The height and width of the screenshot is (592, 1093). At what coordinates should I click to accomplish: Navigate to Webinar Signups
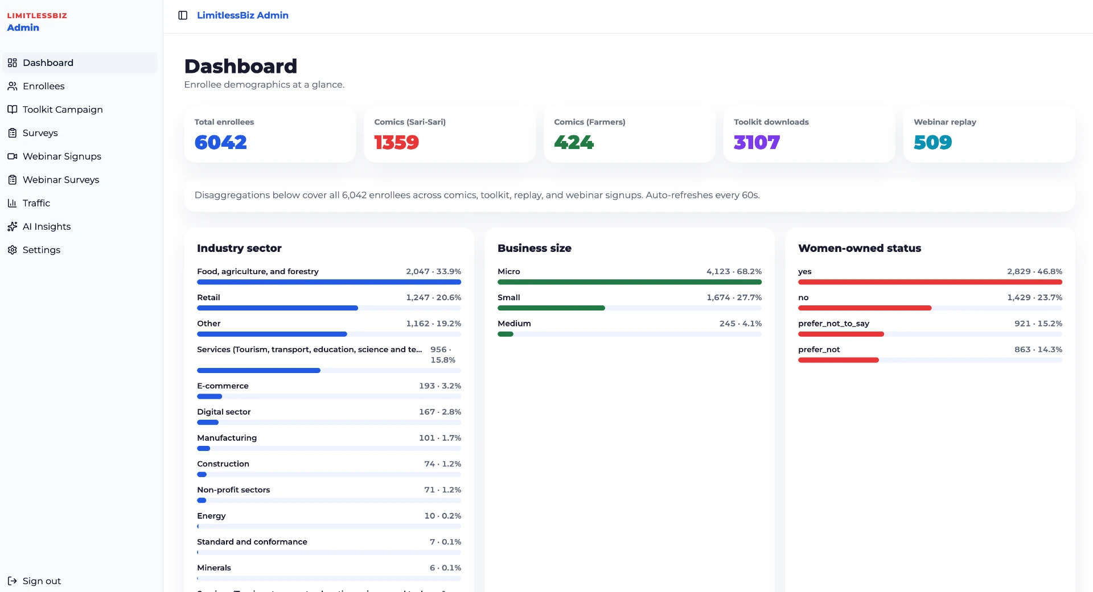(x=80, y=156)
